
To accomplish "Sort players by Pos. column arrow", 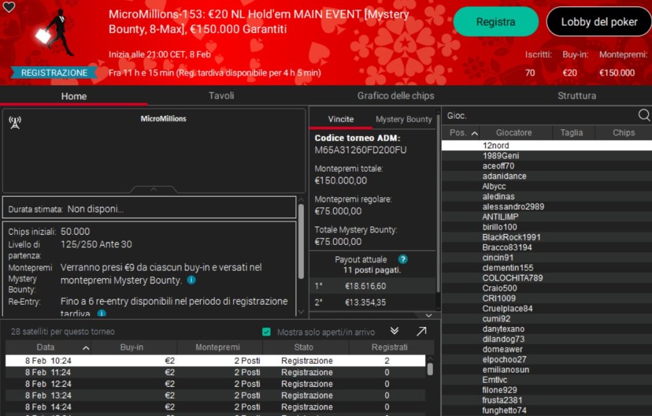I will 474,133.
